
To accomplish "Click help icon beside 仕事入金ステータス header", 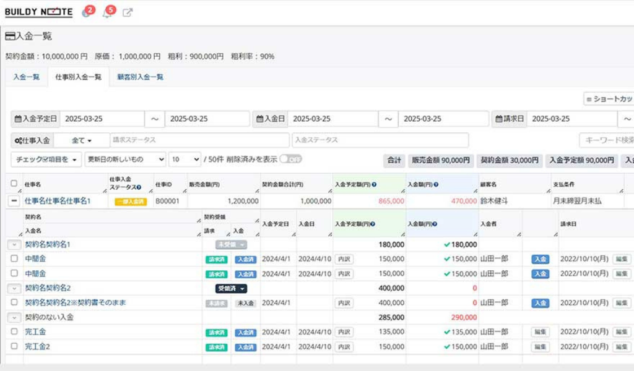I will tap(139, 187).
